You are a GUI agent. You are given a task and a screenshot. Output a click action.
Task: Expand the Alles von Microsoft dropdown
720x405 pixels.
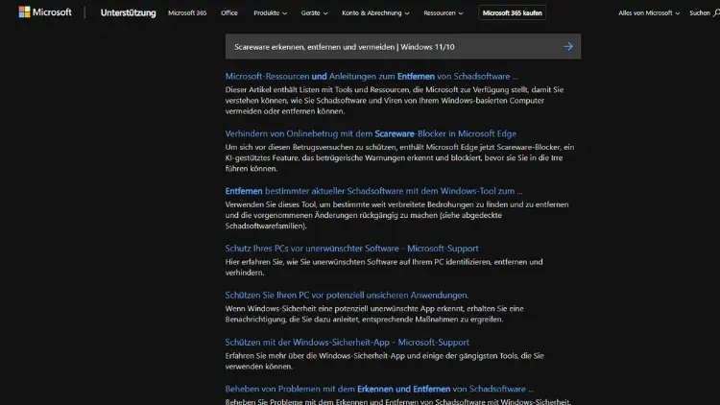coord(648,12)
